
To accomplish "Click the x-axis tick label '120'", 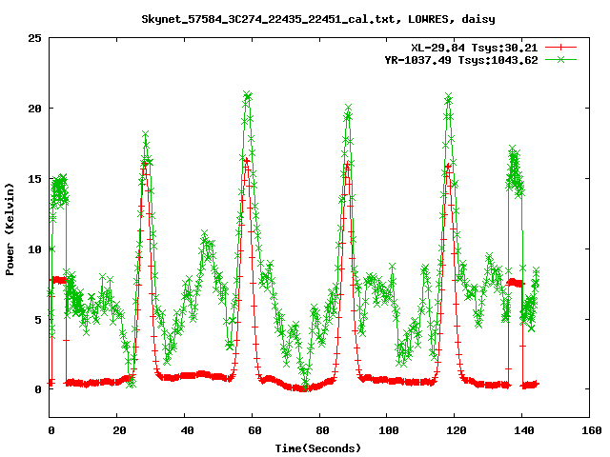I will [x=457, y=430].
